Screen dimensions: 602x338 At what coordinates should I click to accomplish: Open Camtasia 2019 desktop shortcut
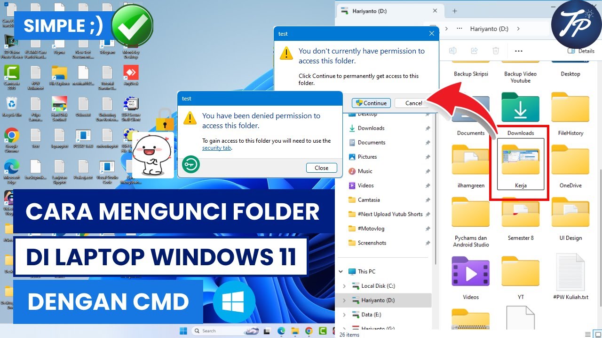[x=11, y=78]
